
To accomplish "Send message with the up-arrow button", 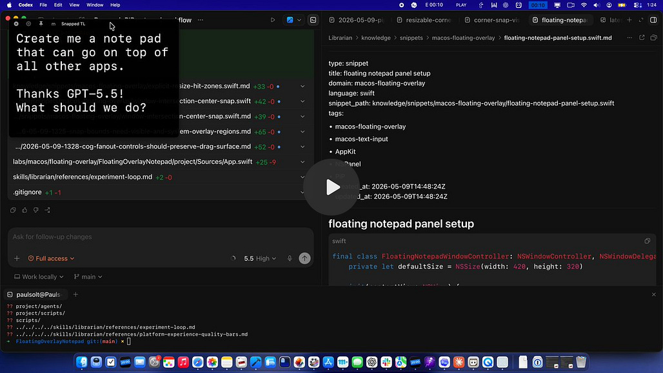I will click(304, 258).
